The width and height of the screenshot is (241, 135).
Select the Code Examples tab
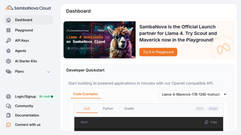(85, 94)
